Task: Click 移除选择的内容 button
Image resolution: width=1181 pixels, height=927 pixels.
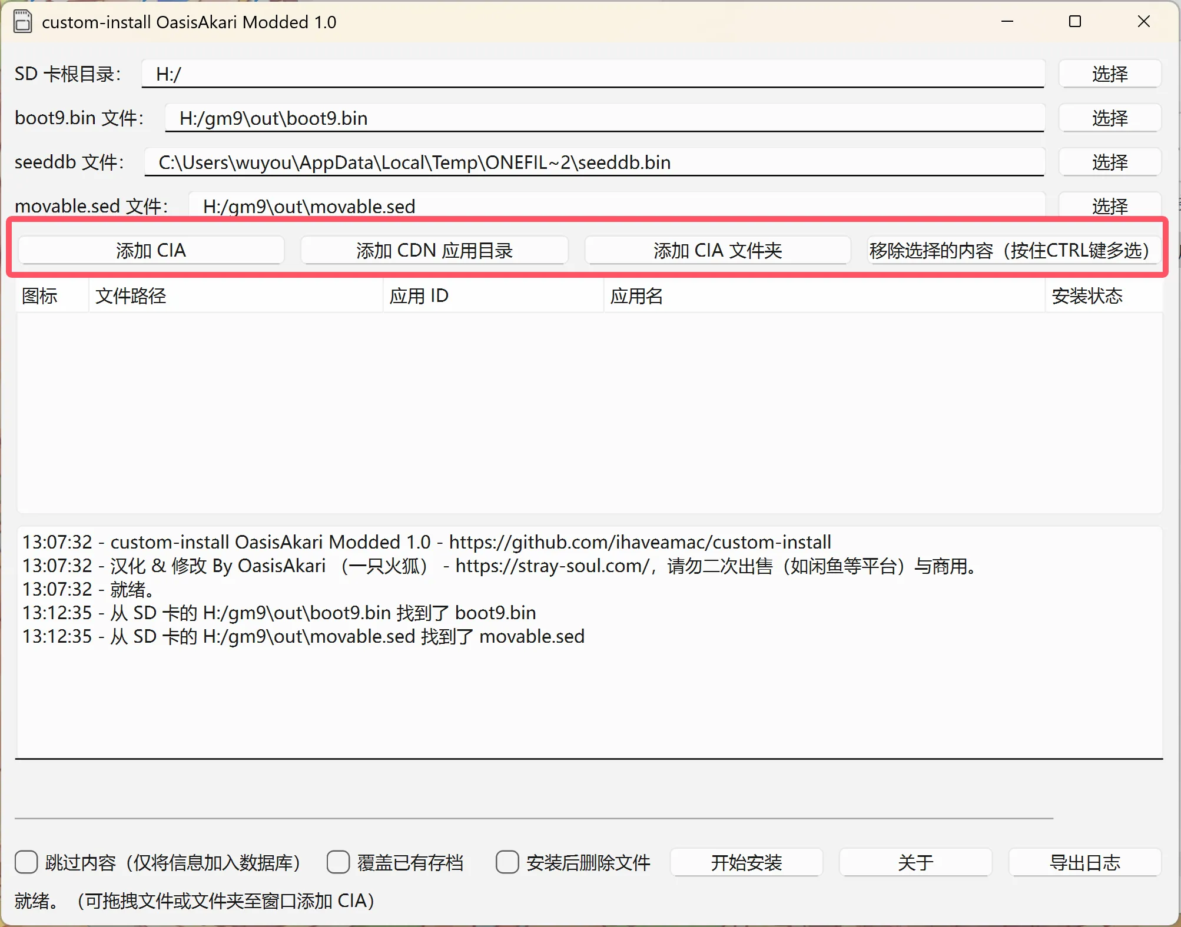Action: click(1013, 251)
